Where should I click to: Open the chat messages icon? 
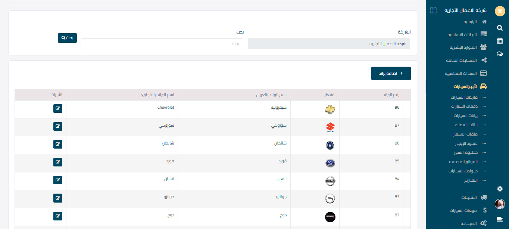[500, 54]
